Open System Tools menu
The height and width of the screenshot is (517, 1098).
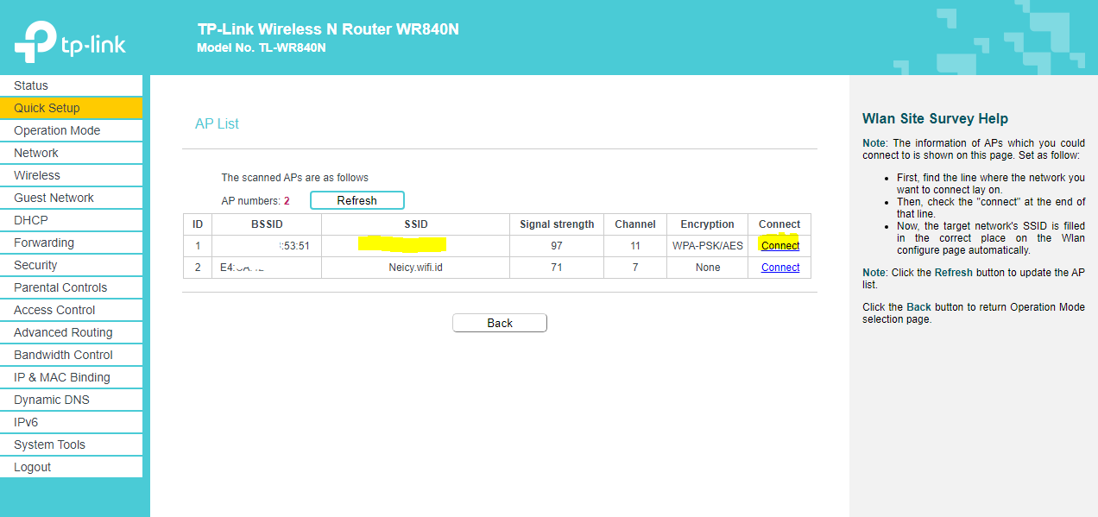[71, 444]
